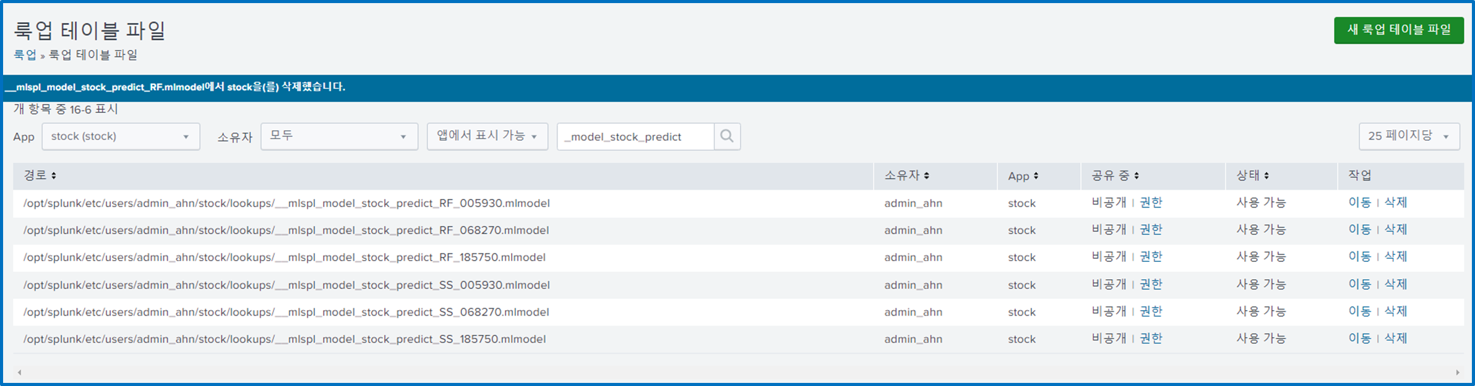
Task: Sort by 상태 column arrows
Action: click(1266, 176)
